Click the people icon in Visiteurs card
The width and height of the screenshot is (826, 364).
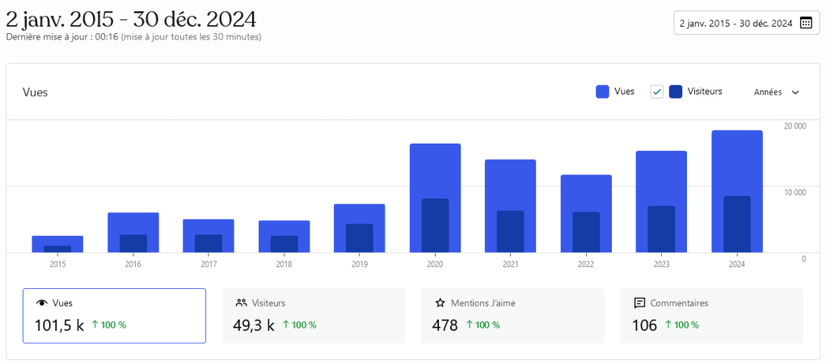pos(241,303)
